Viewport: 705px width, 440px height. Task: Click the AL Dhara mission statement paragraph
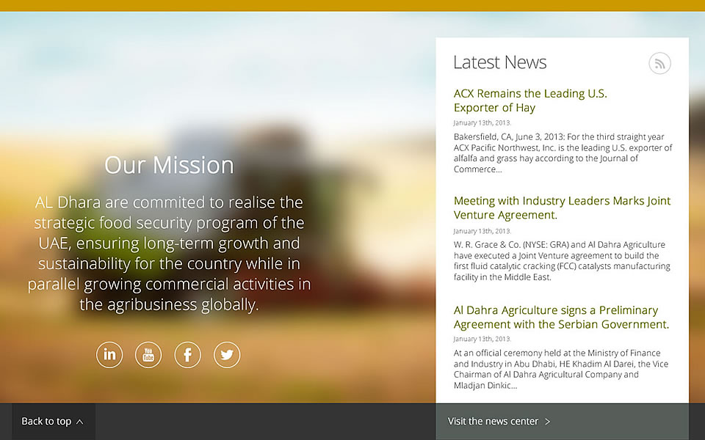(x=169, y=253)
